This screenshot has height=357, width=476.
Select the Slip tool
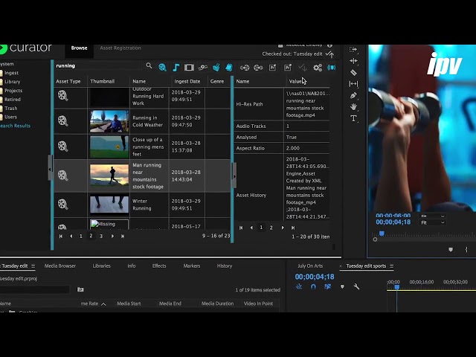point(353,84)
